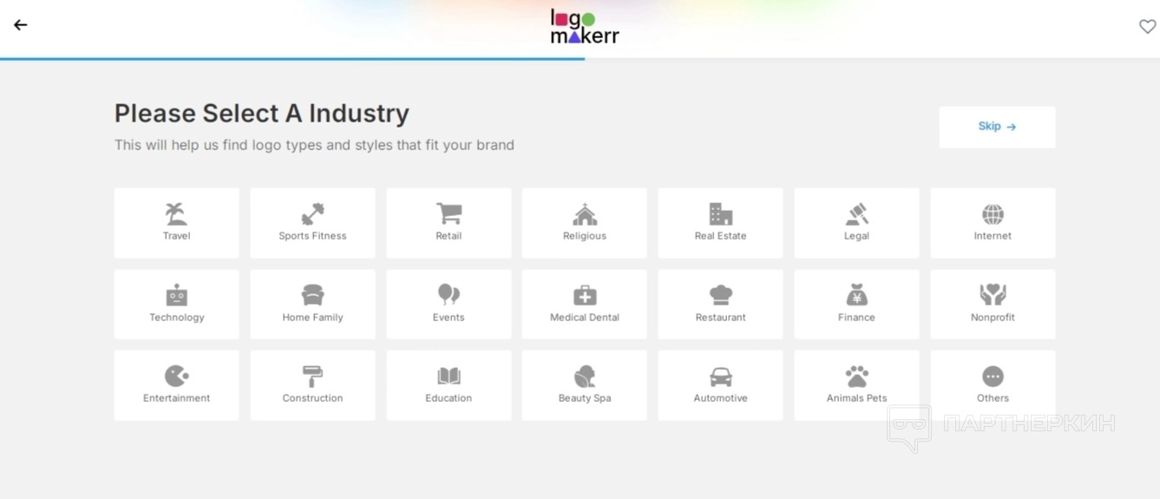Image resolution: width=1160 pixels, height=499 pixels.
Task: Choose the Internet globe icon
Action: coord(993,213)
